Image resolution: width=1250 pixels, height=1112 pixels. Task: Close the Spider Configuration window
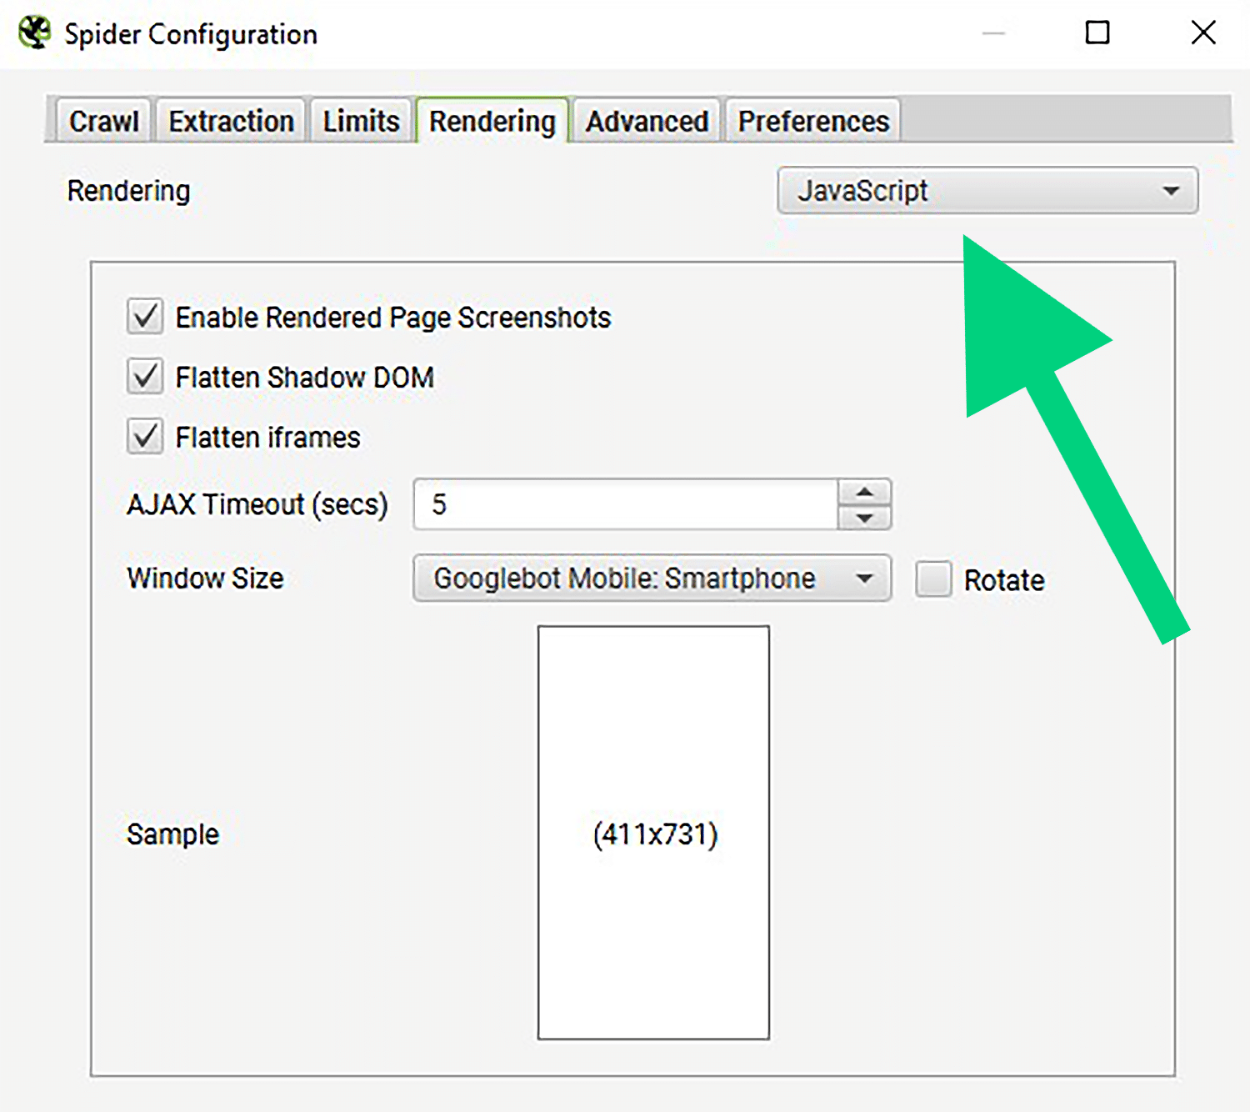pos(1203,33)
